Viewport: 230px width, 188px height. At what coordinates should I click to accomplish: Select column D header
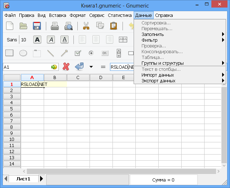101,77
